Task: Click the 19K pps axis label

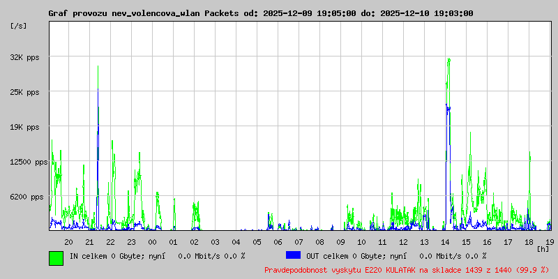Action: pos(24,127)
